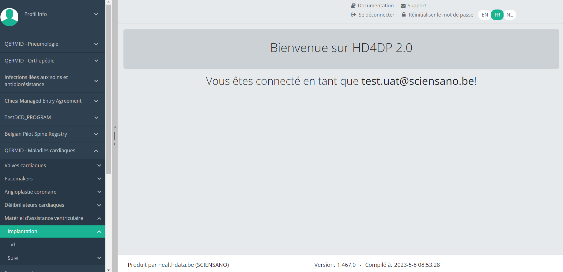Click sidebar scrollbar down arrow
The height and width of the screenshot is (272, 563).
(108, 270)
